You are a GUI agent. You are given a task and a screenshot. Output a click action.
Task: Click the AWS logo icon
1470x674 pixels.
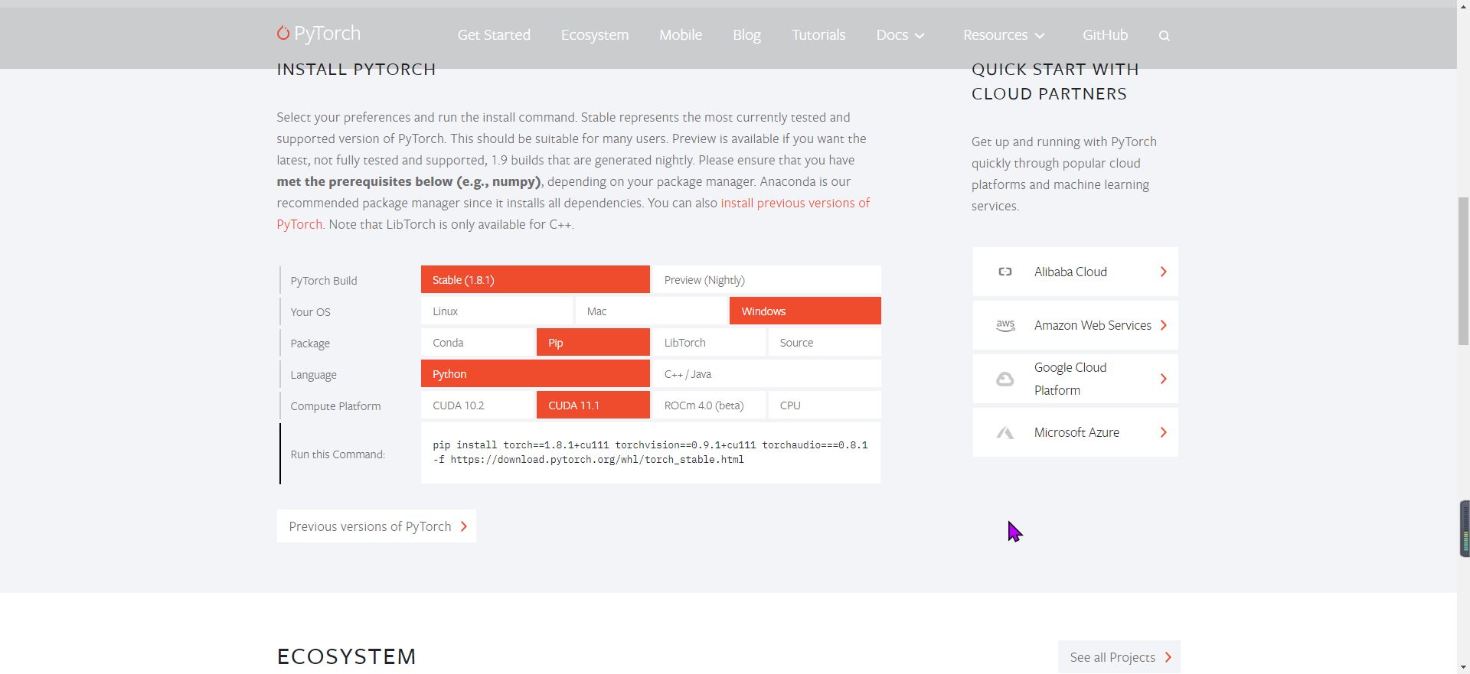[1005, 325]
